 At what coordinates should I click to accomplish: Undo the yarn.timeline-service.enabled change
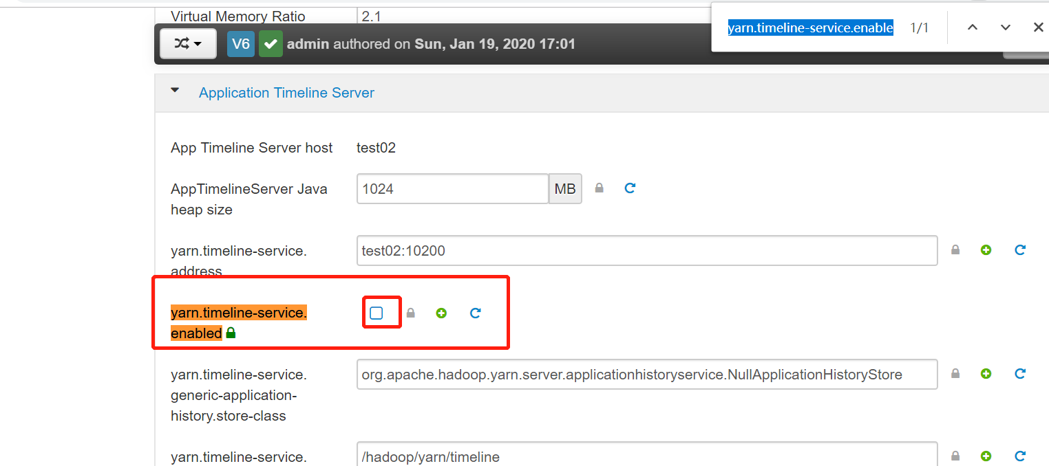click(x=475, y=313)
